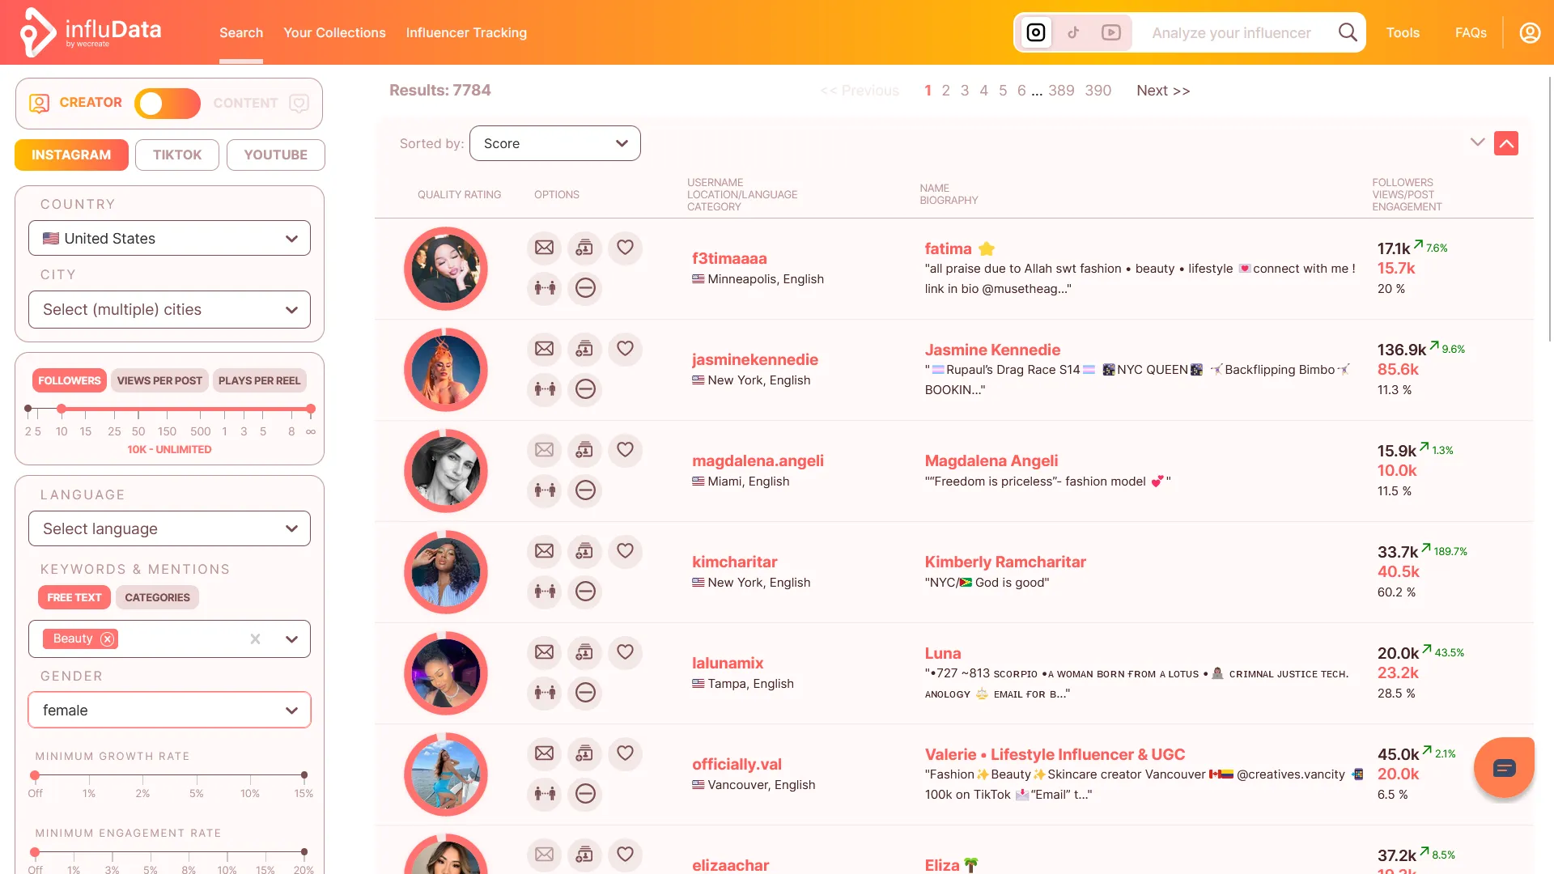Select the VIEWS PER POST filter pill
Image resolution: width=1554 pixels, height=874 pixels.
[x=159, y=380]
